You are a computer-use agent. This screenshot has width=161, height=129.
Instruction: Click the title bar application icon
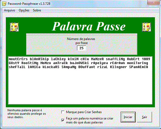tap(4, 4)
